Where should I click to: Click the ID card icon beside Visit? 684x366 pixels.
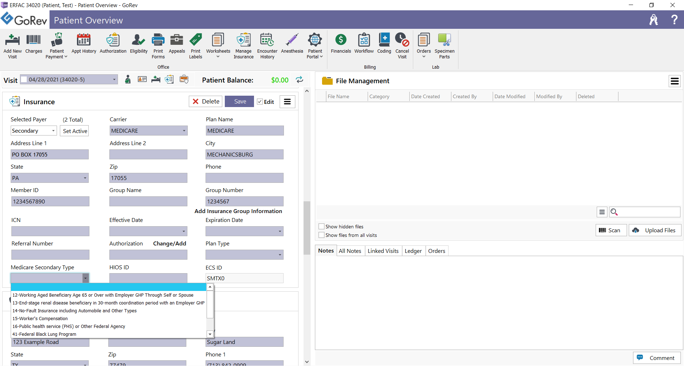pyautogui.click(x=142, y=79)
